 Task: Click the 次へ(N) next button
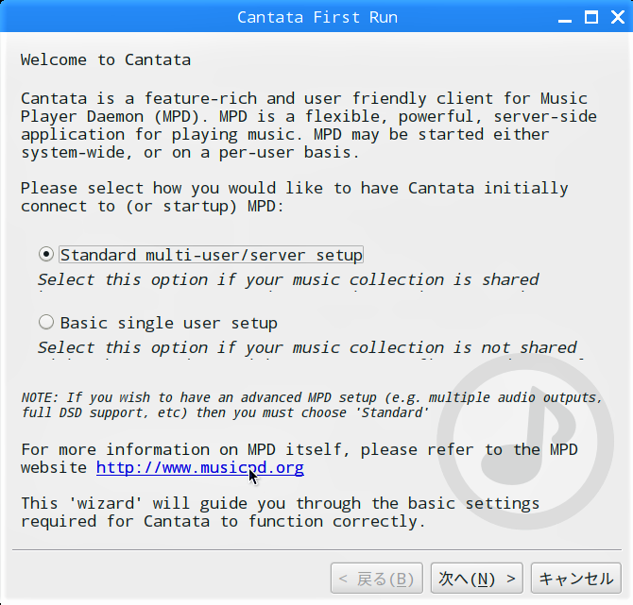tap(477, 579)
